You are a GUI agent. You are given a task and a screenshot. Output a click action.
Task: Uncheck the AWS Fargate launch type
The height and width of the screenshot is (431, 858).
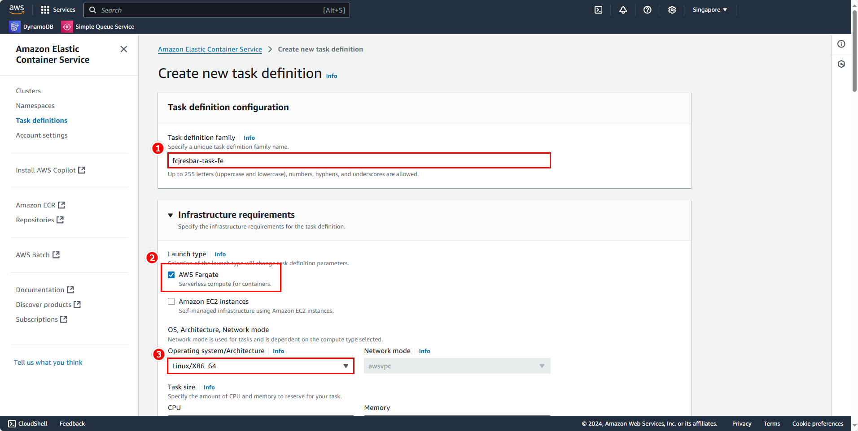pyautogui.click(x=171, y=275)
